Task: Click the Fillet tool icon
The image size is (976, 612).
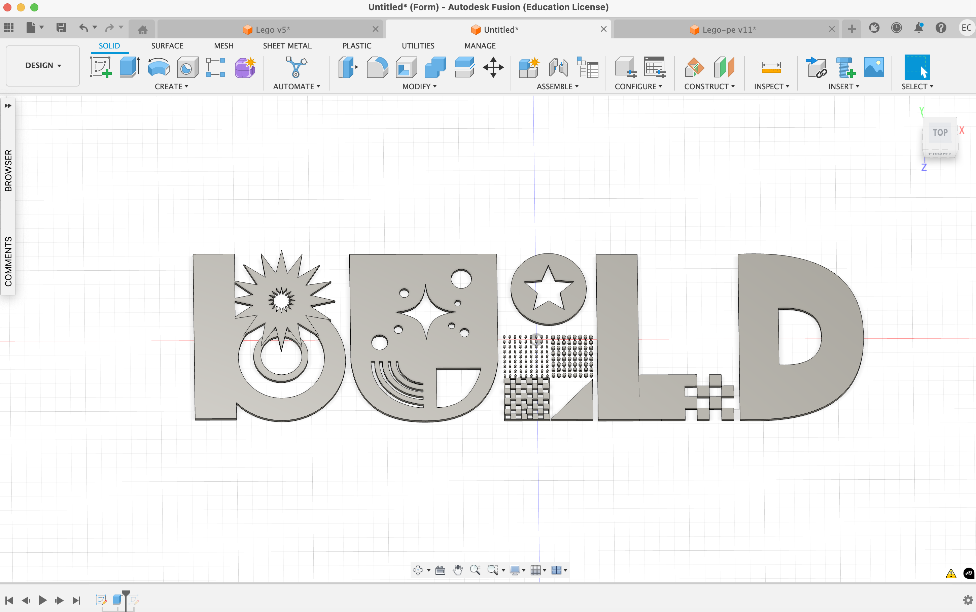Action: tap(377, 67)
